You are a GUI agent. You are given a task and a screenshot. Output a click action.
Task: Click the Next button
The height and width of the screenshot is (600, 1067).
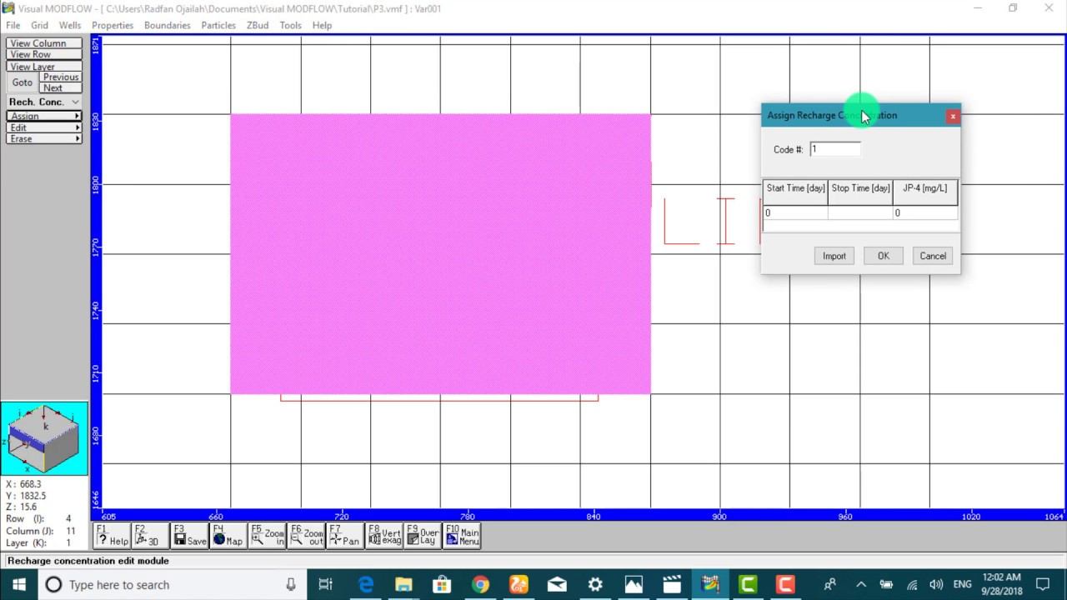[x=61, y=87]
